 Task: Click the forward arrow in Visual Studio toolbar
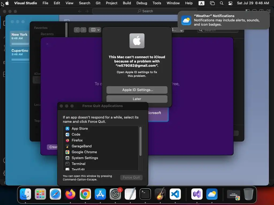[87, 11]
